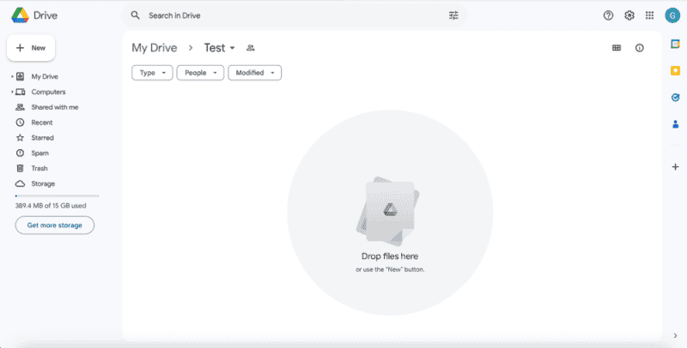Get add-ons with plus icon
This screenshot has height=348, width=687.
click(x=675, y=166)
